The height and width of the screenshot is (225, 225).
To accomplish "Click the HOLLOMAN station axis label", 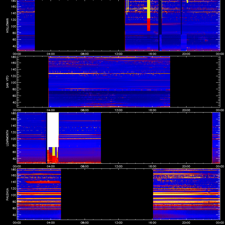I will click(x=7, y=26).
